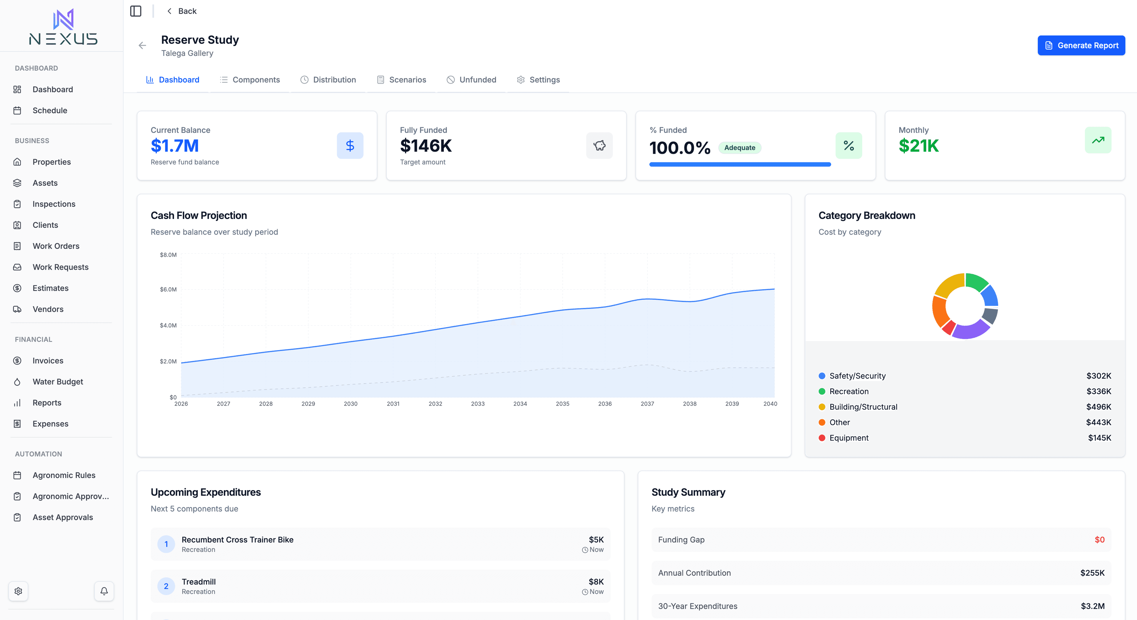
Task: Switch to the Components tab
Action: click(256, 80)
